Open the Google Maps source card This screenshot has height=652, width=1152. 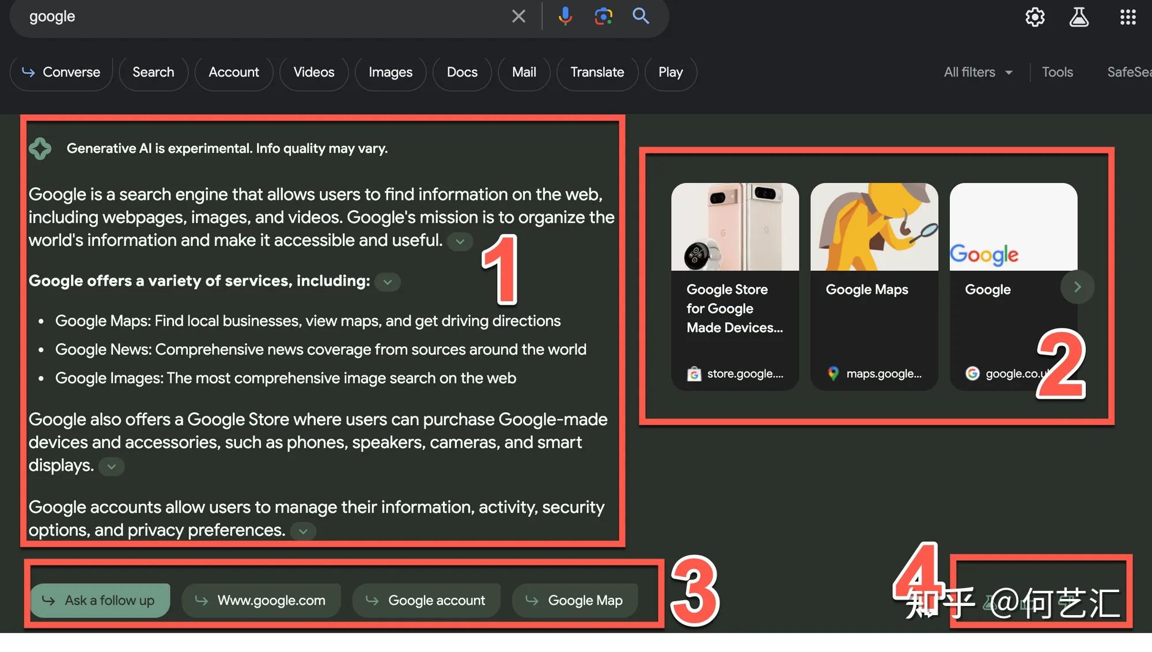point(874,282)
